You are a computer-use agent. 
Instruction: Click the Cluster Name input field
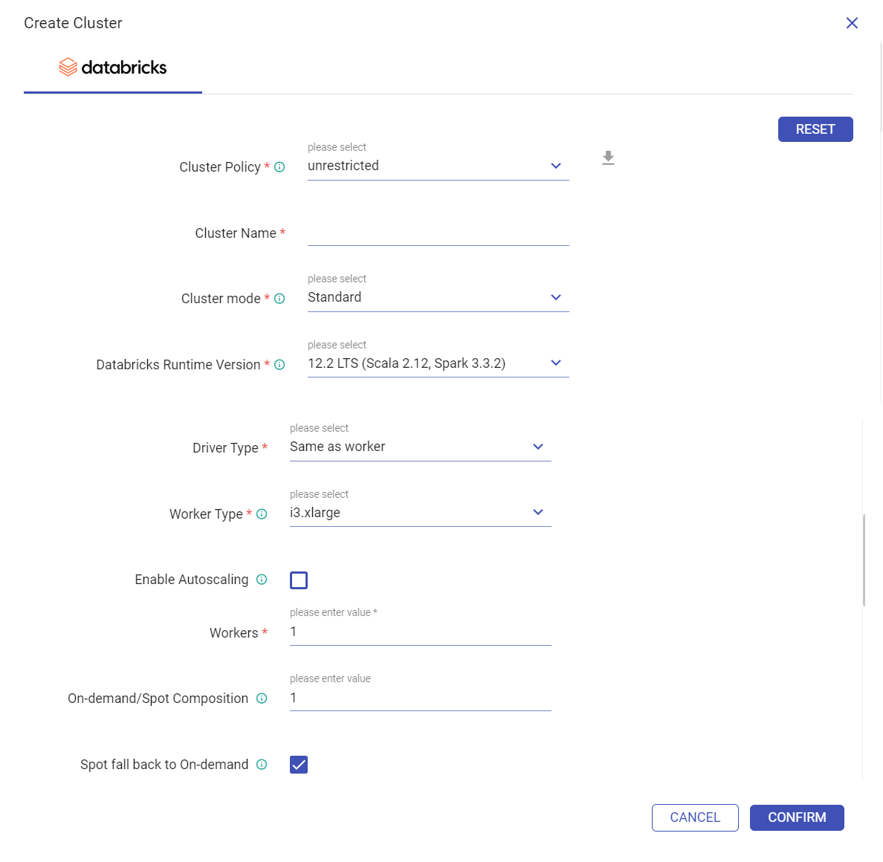[438, 233]
